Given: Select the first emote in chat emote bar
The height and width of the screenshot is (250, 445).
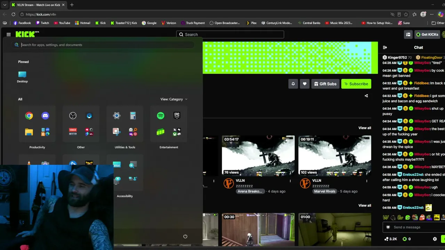Looking at the screenshot, I should click(386, 218).
